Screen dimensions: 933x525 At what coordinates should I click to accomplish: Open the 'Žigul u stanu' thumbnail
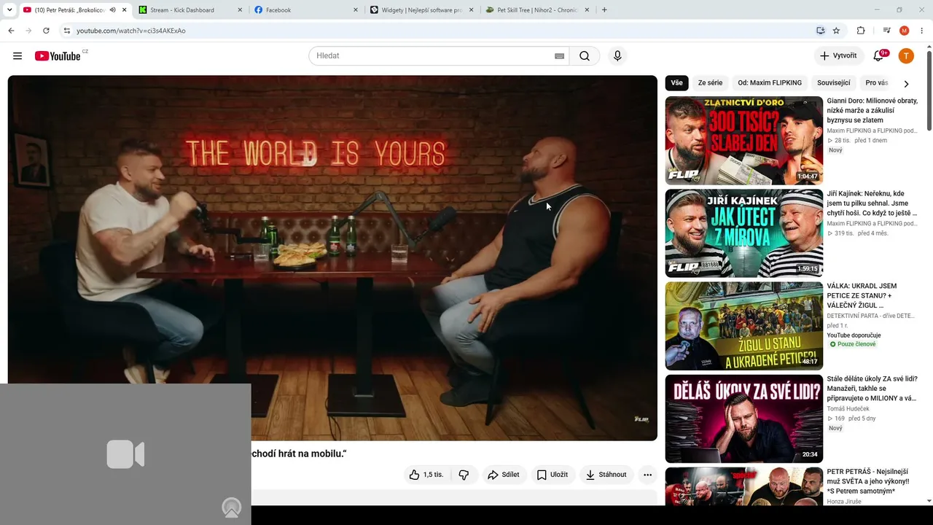pyautogui.click(x=744, y=326)
